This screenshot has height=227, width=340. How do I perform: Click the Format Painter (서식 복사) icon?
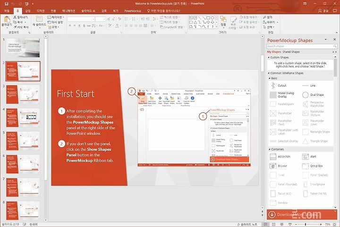pos(15,27)
